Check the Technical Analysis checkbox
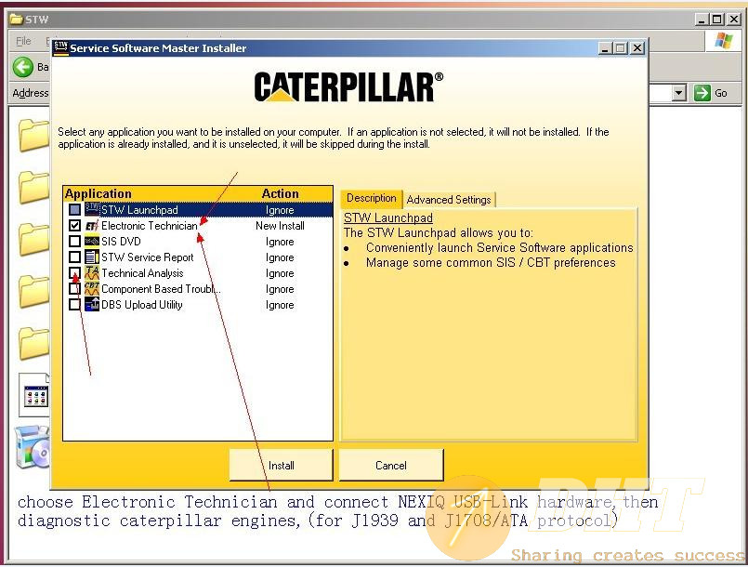This screenshot has width=748, height=567. click(x=75, y=273)
